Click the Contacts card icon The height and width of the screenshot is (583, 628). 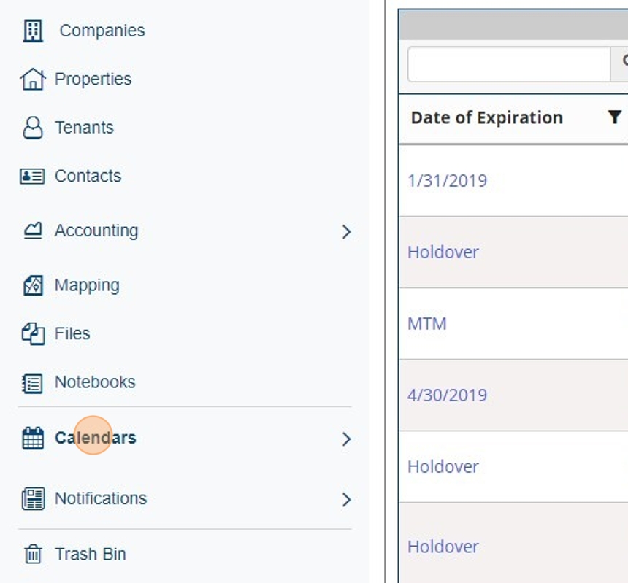click(32, 177)
